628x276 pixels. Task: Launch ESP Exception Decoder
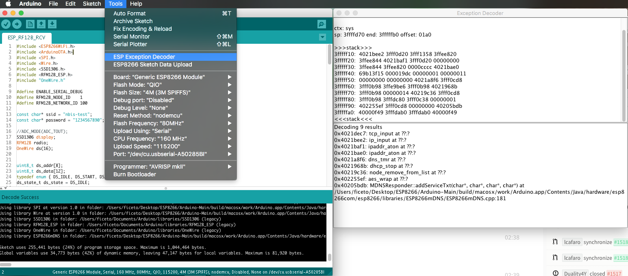(171, 57)
